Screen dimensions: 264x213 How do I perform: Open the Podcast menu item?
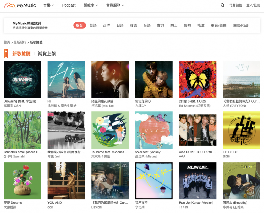69,5
